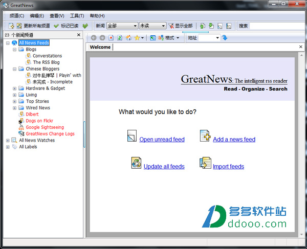The height and width of the screenshot is (249, 307).
Task: Click the browser forward arrow icon
Action: pos(102,37)
